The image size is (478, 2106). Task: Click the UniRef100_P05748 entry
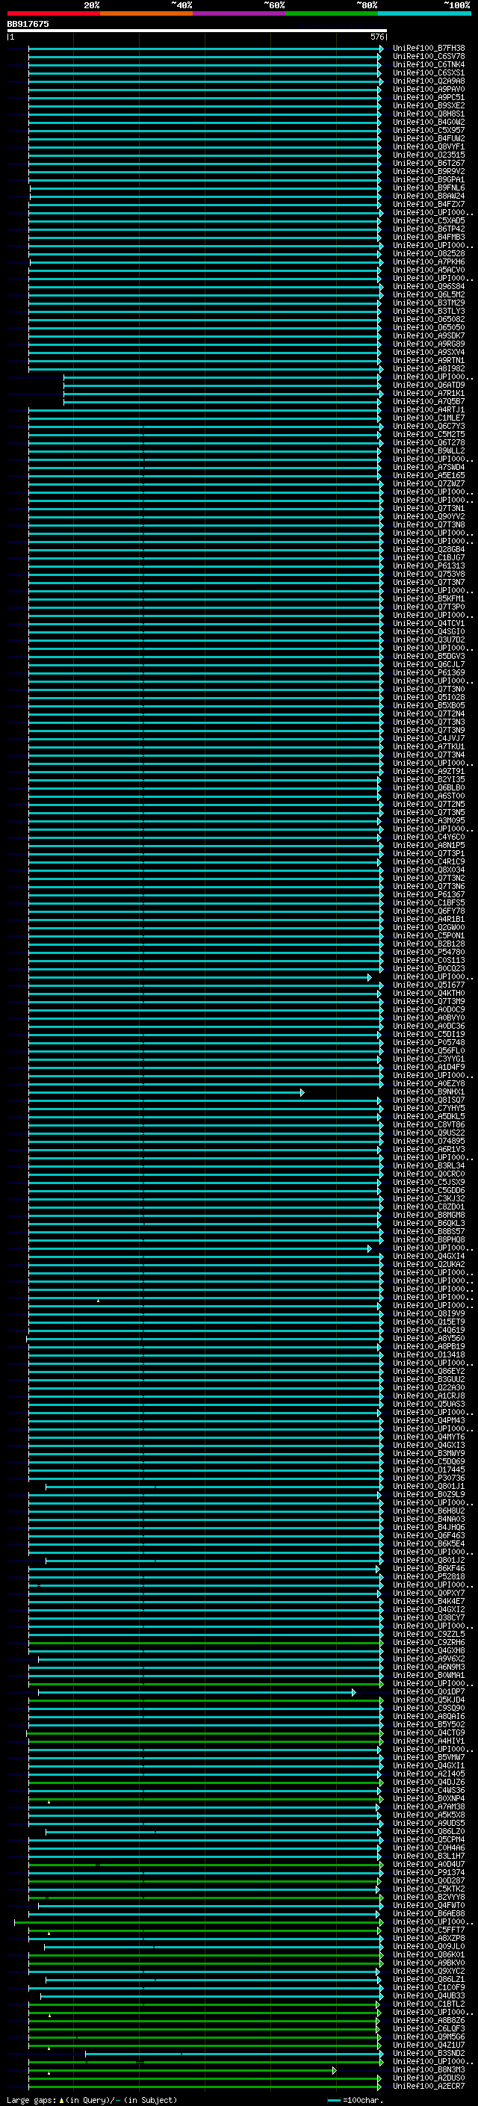click(x=429, y=1042)
